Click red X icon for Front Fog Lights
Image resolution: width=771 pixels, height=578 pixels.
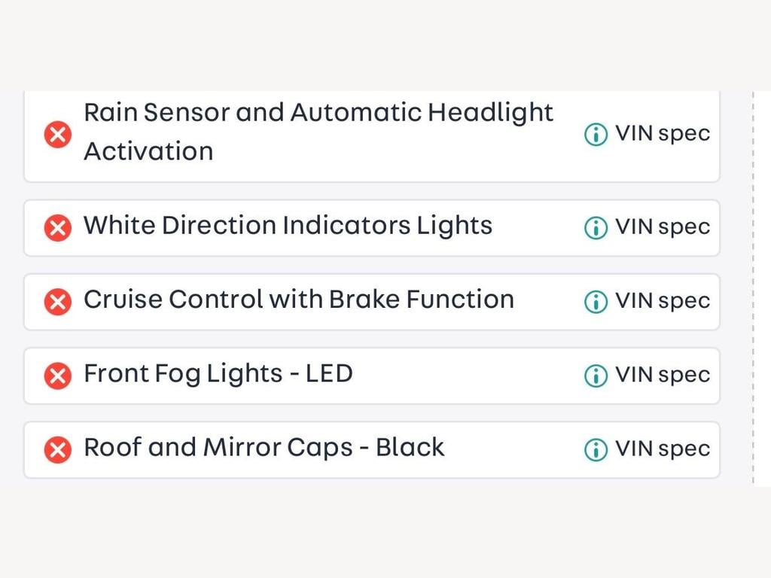tap(58, 376)
